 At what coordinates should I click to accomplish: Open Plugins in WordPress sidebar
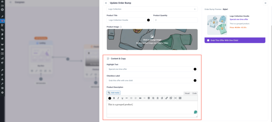point(2,74)
